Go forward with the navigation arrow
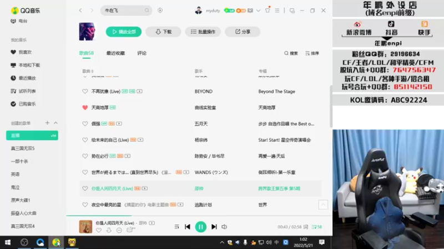 tap(92, 11)
